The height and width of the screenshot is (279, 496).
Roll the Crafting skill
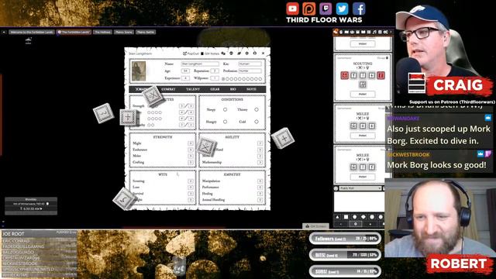click(x=138, y=162)
